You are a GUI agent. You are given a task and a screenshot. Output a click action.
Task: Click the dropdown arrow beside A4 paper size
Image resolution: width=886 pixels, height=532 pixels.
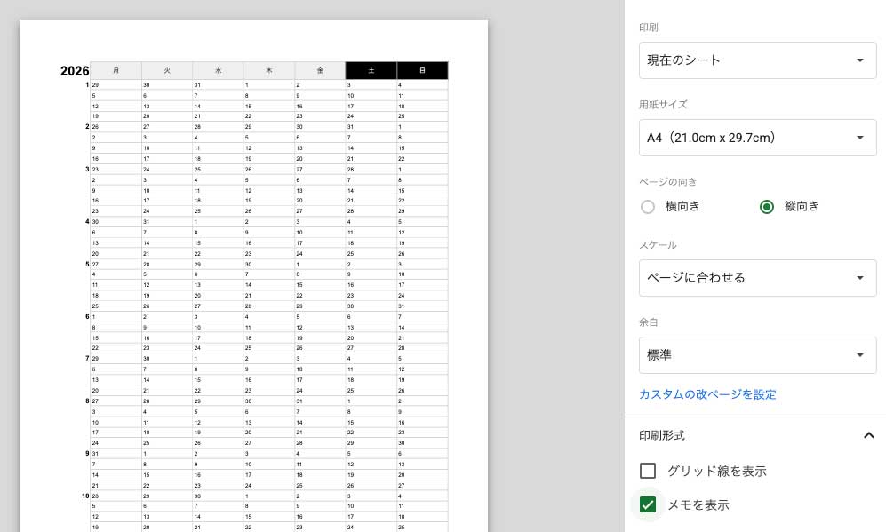pyautogui.click(x=859, y=137)
